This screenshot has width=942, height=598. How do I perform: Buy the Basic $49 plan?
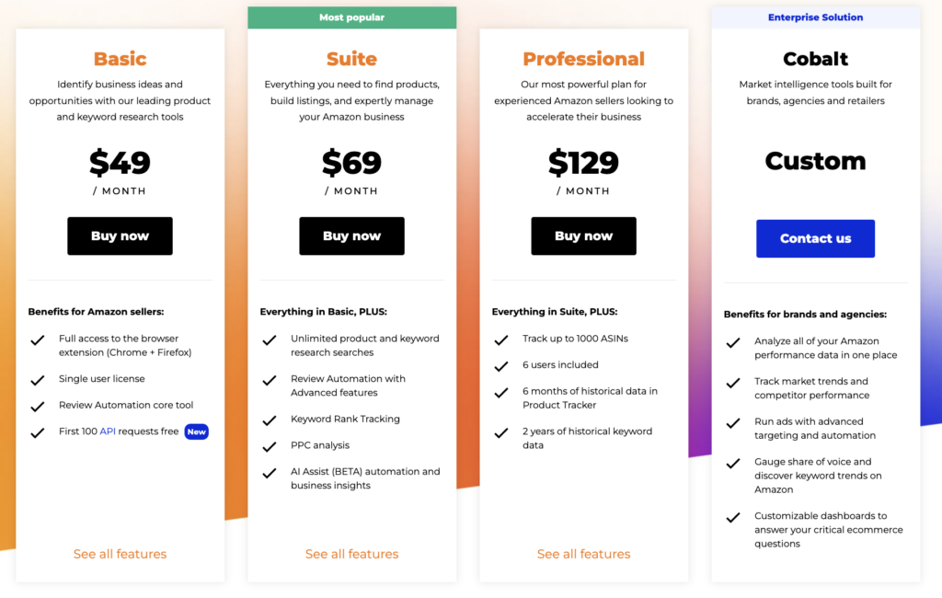click(120, 236)
